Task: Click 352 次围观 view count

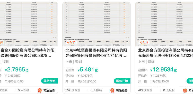Action: click(73, 90)
